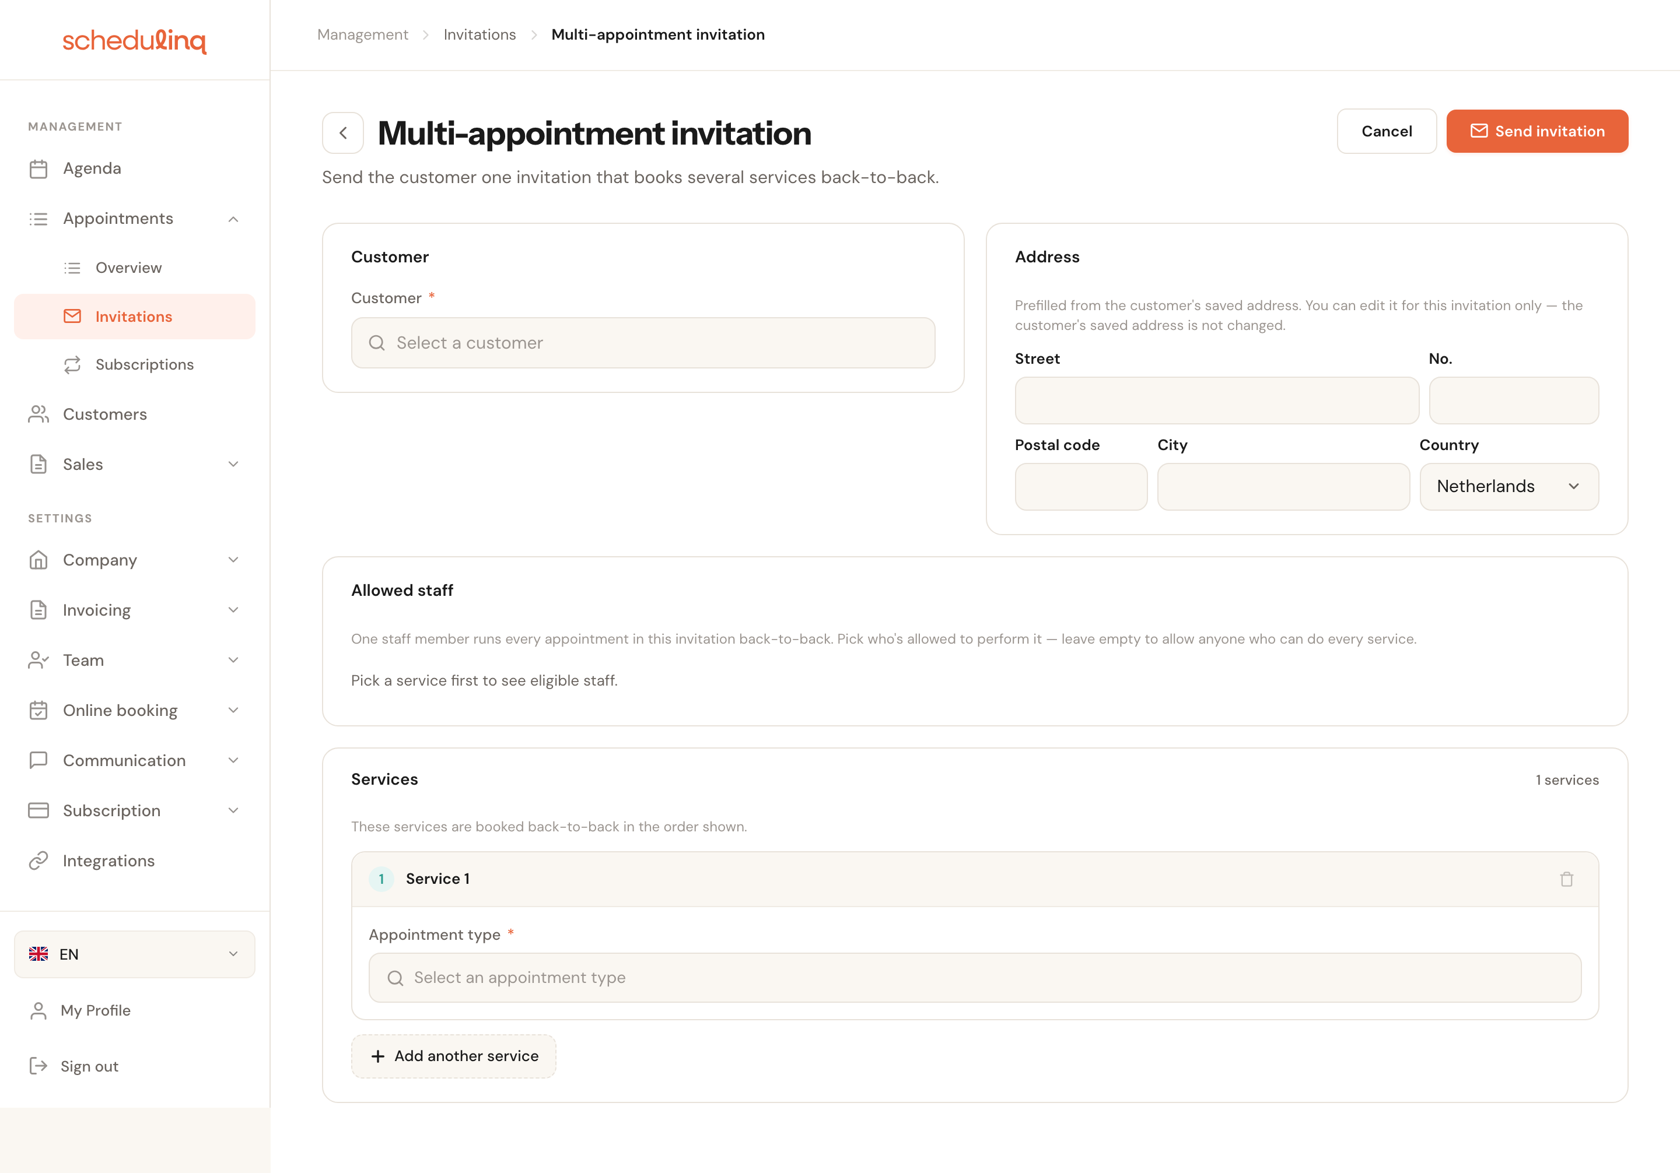Click search icon in appointment type field
The height and width of the screenshot is (1173, 1680).
[395, 978]
